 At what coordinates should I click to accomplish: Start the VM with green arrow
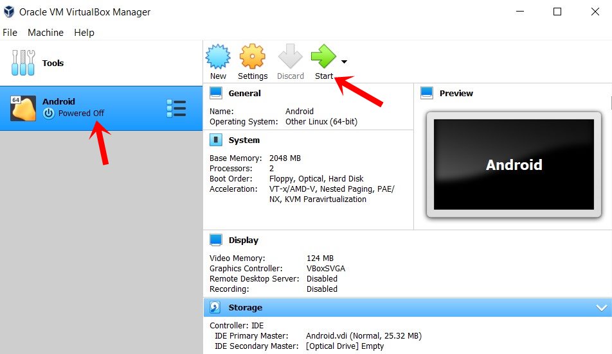point(323,56)
